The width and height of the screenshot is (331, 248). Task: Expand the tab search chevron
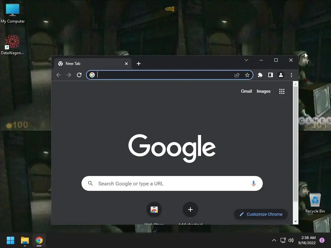pyautogui.click(x=246, y=60)
